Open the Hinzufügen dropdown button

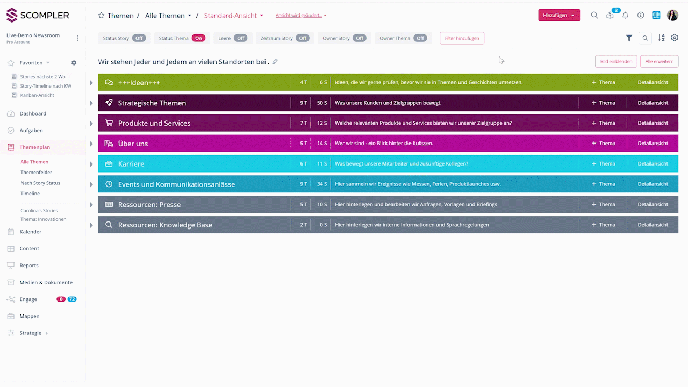tap(559, 16)
